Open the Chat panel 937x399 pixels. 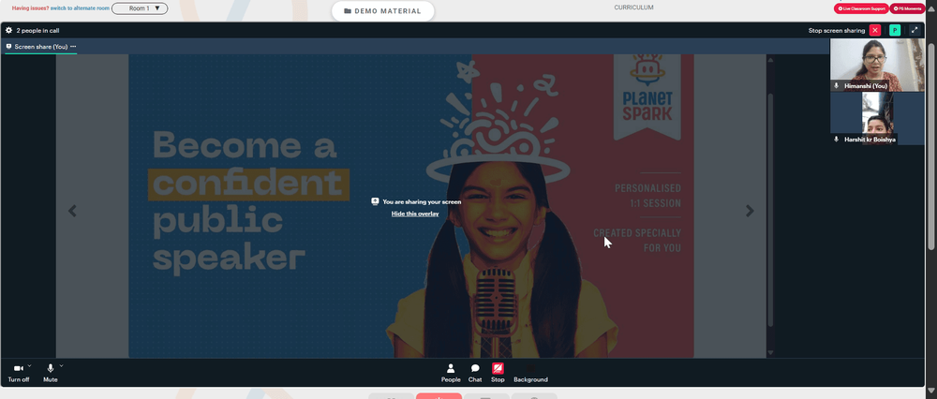point(475,374)
